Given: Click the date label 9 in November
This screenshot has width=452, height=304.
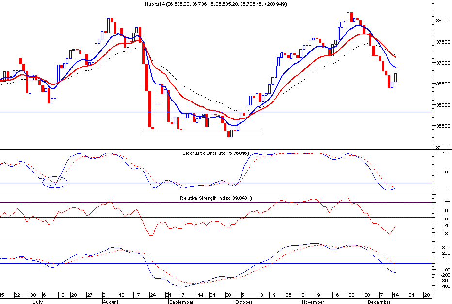Looking at the screenshot, I should click(x=319, y=295).
